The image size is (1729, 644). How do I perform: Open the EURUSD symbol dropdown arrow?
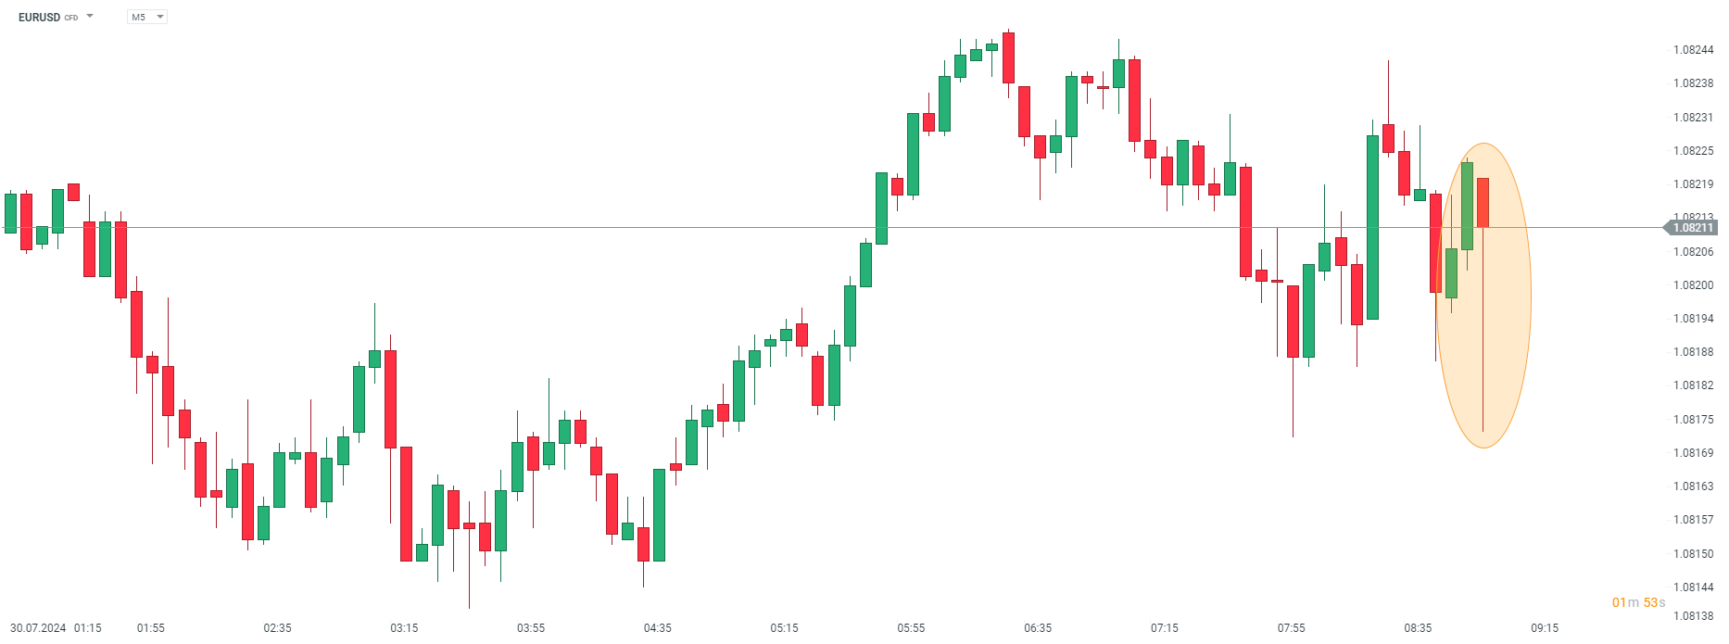click(90, 17)
